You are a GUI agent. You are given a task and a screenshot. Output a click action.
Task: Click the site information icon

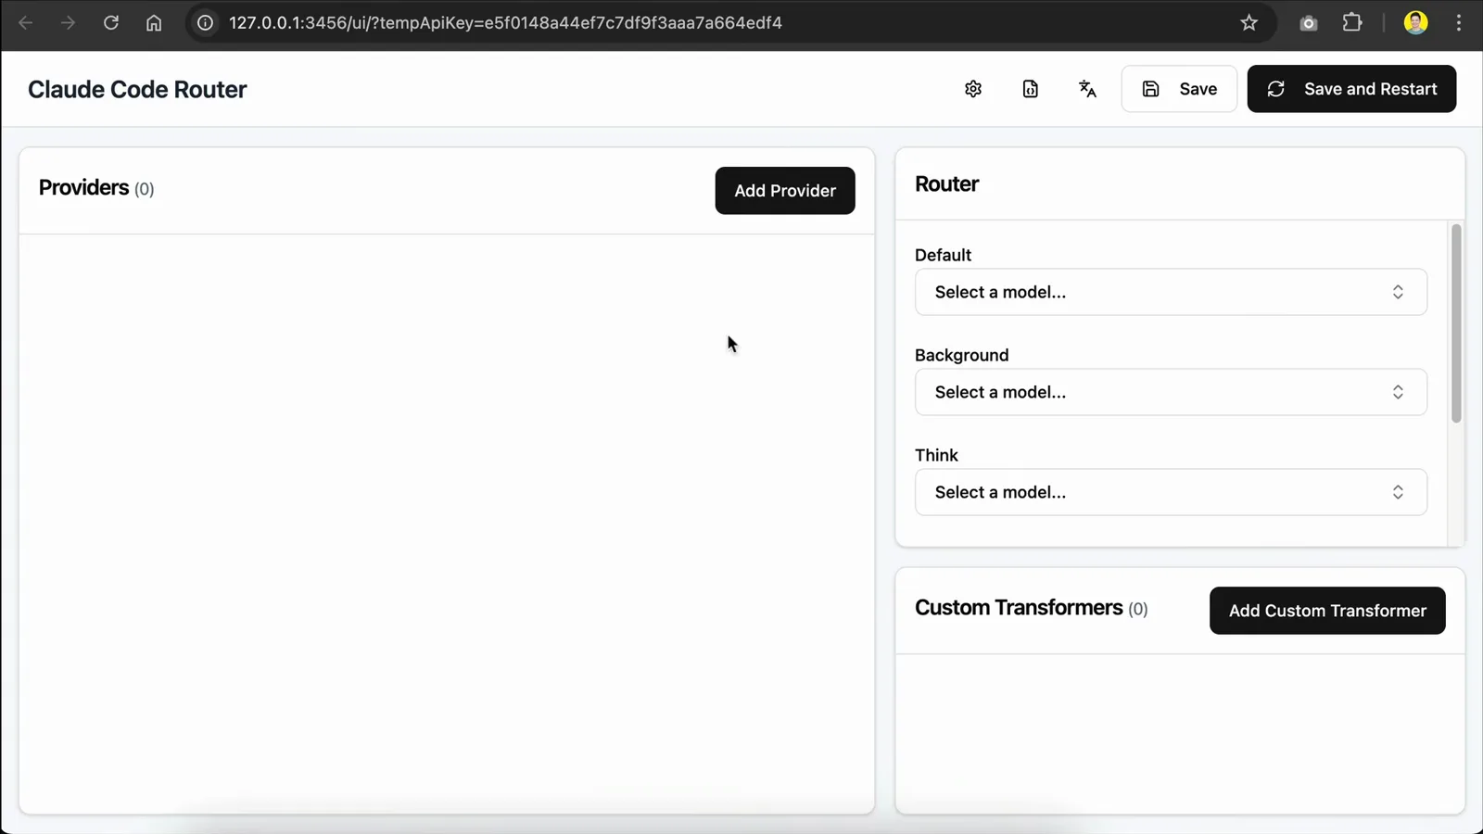tap(205, 22)
